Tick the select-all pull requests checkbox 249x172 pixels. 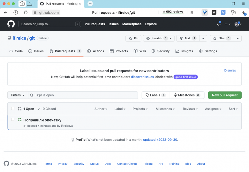13,108
